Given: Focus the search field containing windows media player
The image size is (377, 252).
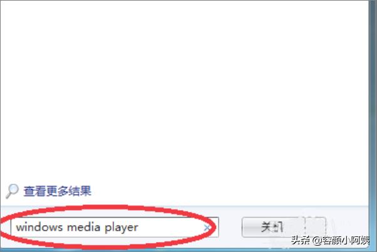Looking at the screenshot, I should pyautogui.click(x=115, y=227).
